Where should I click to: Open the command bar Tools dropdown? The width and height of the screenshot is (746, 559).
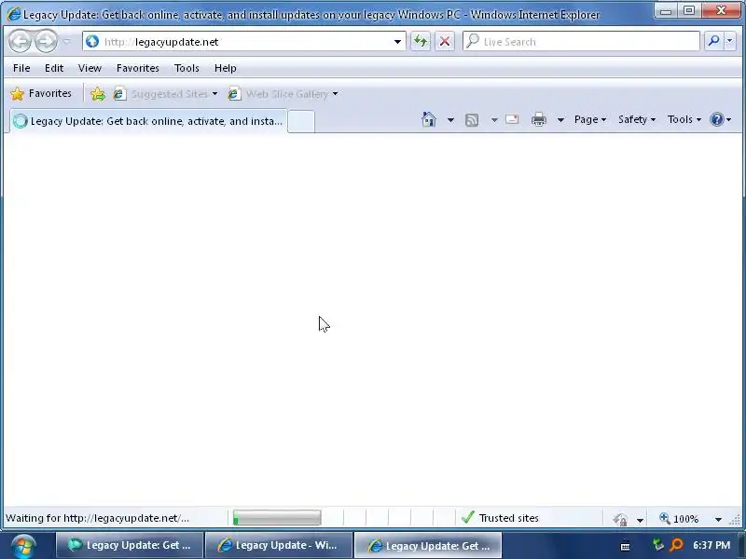coord(684,119)
